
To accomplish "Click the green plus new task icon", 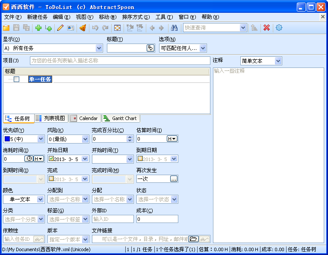I will (x=38, y=28).
